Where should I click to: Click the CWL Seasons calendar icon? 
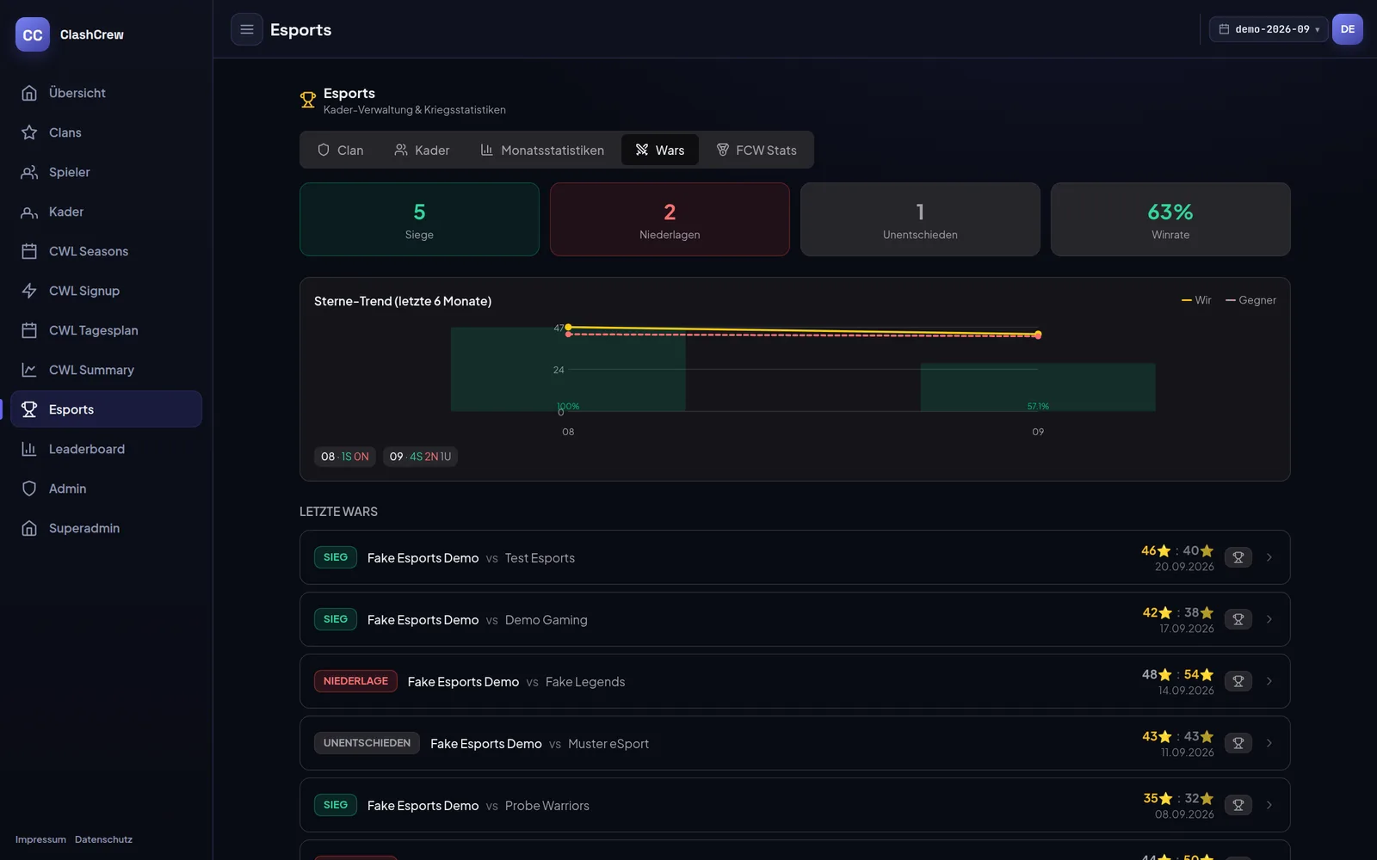(29, 251)
